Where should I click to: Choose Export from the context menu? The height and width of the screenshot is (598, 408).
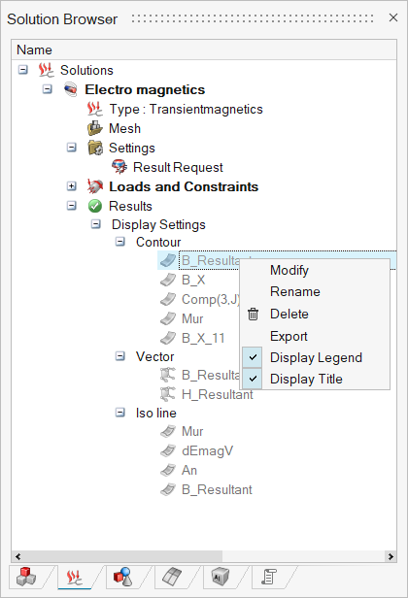pyautogui.click(x=289, y=336)
